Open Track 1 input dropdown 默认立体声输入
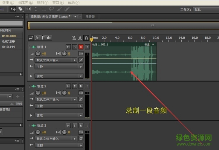219x150 pixels. point(56,60)
